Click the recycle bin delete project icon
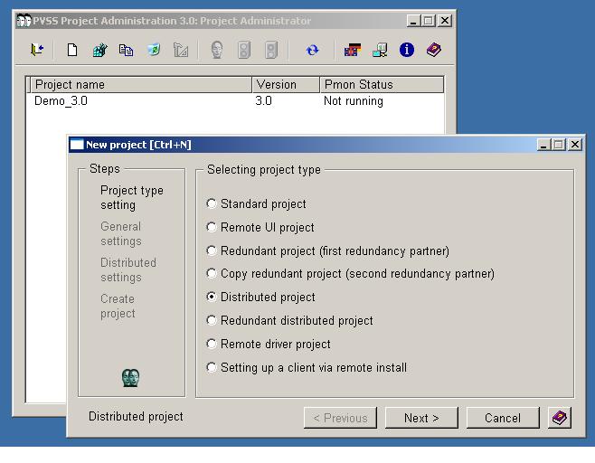 pyautogui.click(x=154, y=50)
